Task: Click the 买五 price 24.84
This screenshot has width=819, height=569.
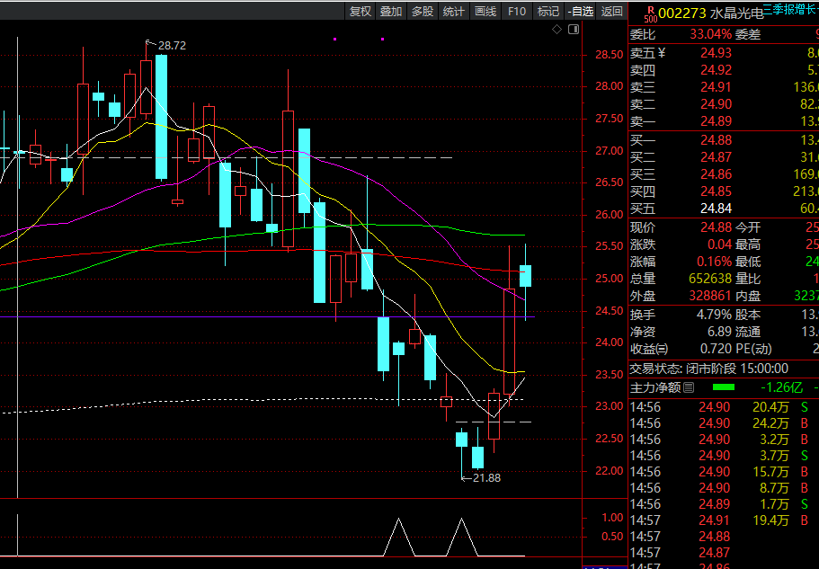Action: tap(717, 209)
